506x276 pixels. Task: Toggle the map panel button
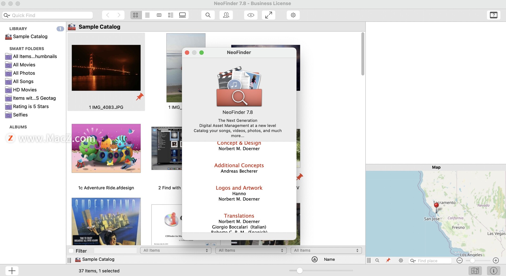pyautogui.click(x=475, y=271)
